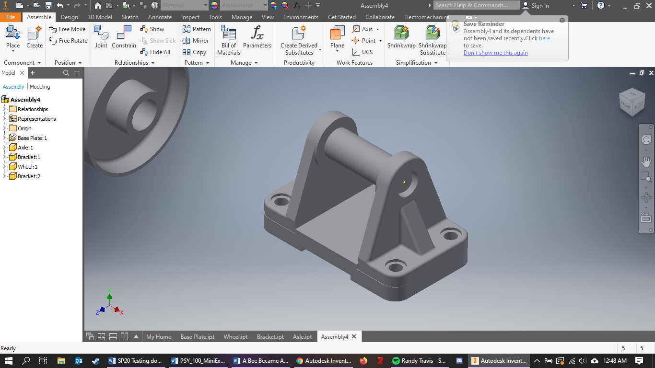Viewport: 655px width, 368px height.
Task: Select the Pan hand tool in navigation bar
Action: (646, 161)
